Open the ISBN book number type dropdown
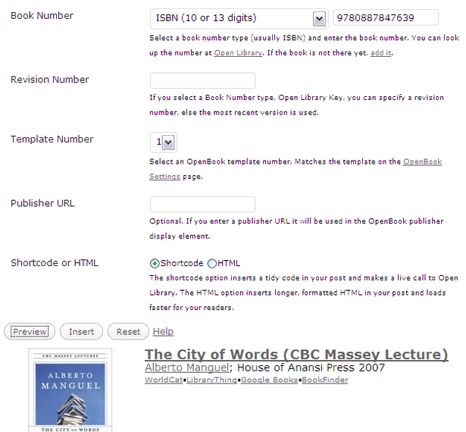Viewport: 466px width, 432px height. [x=239, y=19]
